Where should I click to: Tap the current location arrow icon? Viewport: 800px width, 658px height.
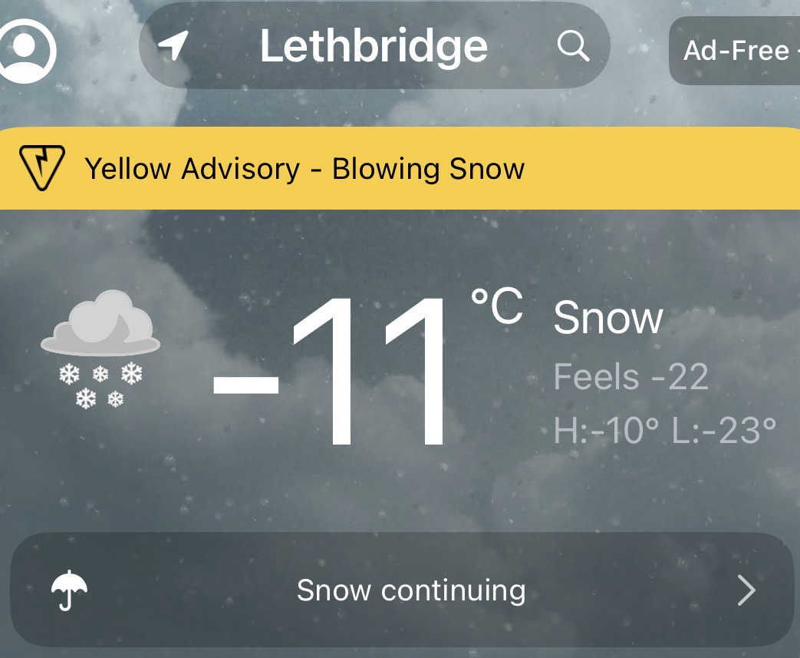point(173,46)
